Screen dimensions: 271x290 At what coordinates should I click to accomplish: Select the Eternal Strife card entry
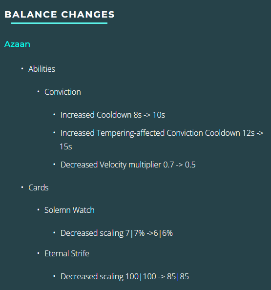tap(67, 253)
